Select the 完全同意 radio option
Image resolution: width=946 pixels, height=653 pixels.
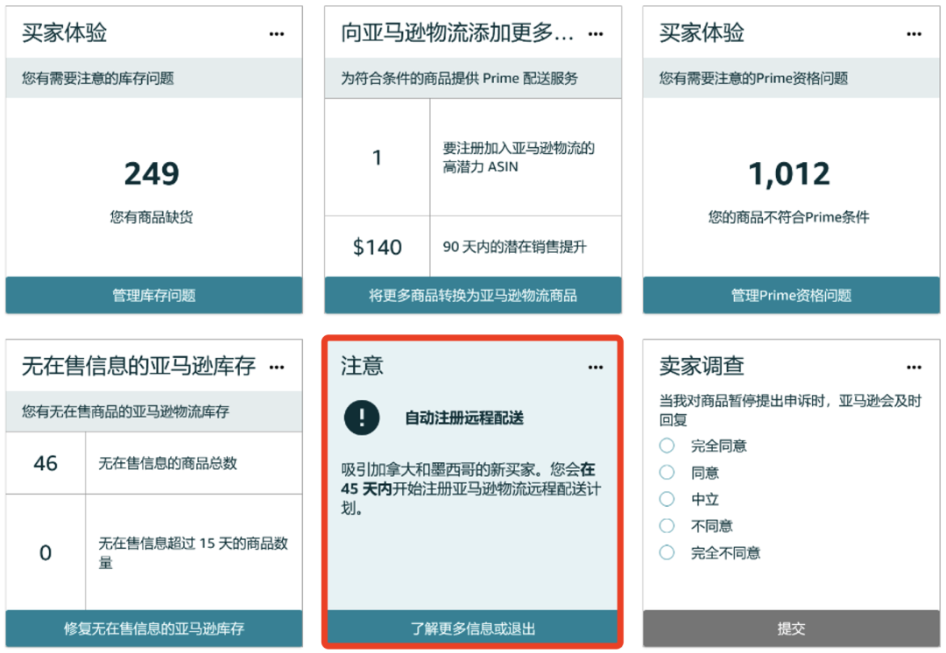click(x=667, y=446)
